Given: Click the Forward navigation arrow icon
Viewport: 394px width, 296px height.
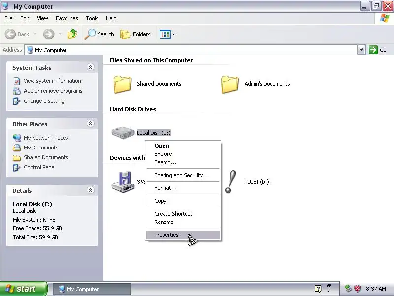Looking at the screenshot, I should point(49,34).
